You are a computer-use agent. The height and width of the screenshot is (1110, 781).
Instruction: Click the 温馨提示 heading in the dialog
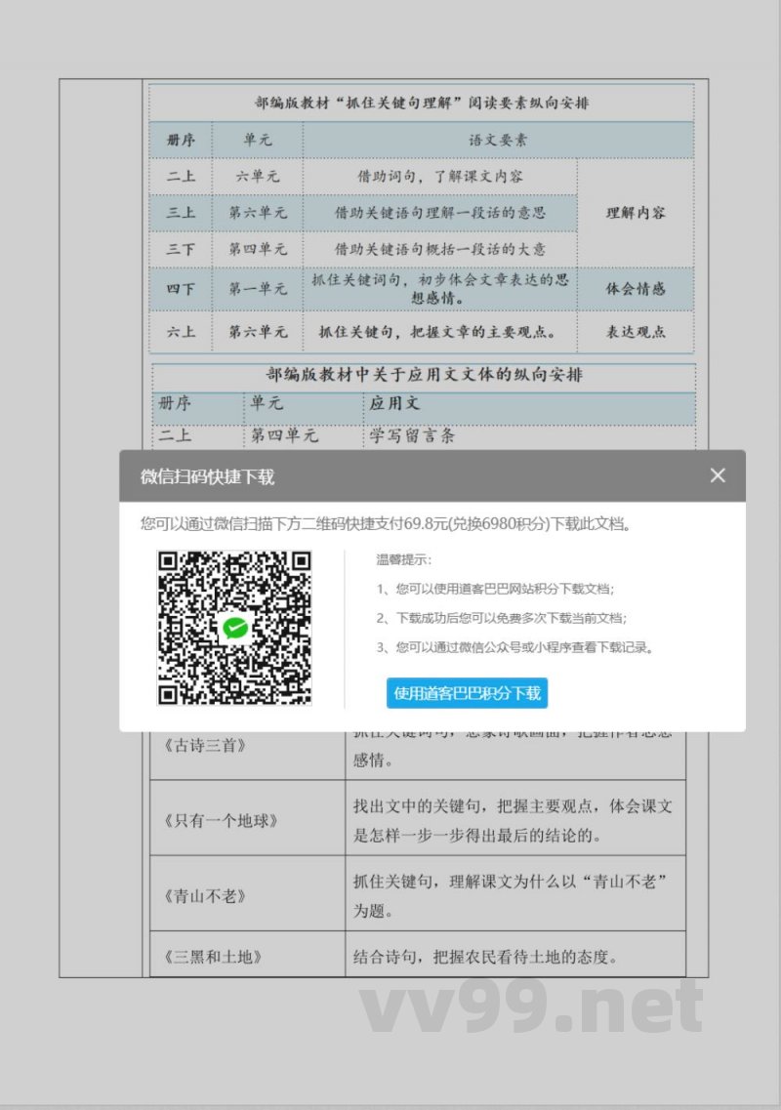pos(403,559)
